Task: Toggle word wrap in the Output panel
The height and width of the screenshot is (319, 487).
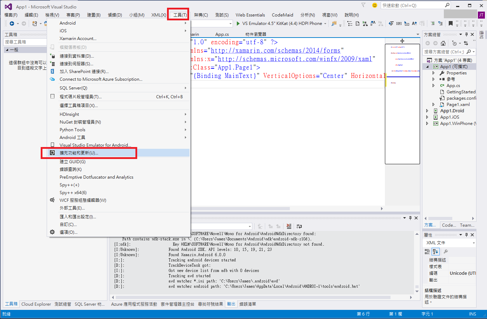Action: (x=299, y=226)
